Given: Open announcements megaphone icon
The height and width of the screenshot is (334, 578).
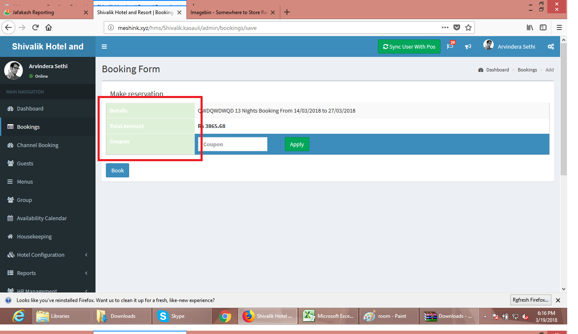Looking at the screenshot, I should pos(468,47).
